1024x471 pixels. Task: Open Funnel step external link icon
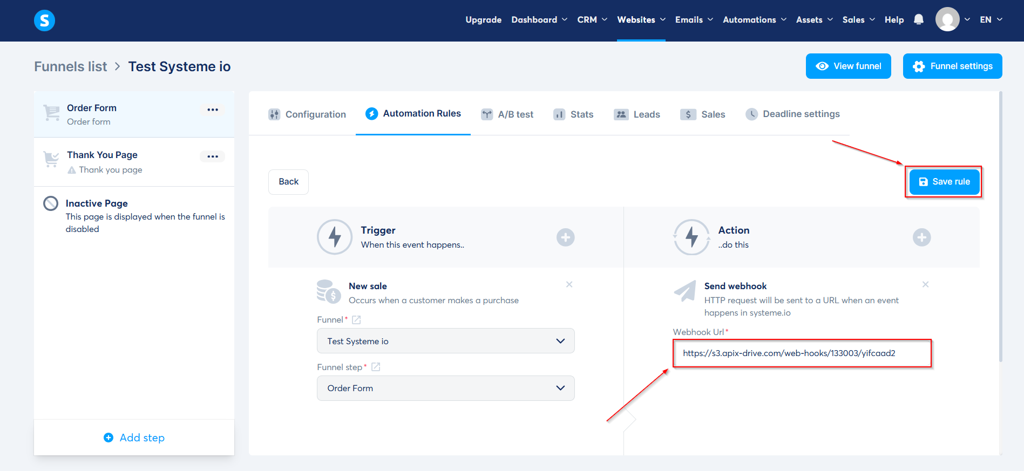(x=376, y=367)
